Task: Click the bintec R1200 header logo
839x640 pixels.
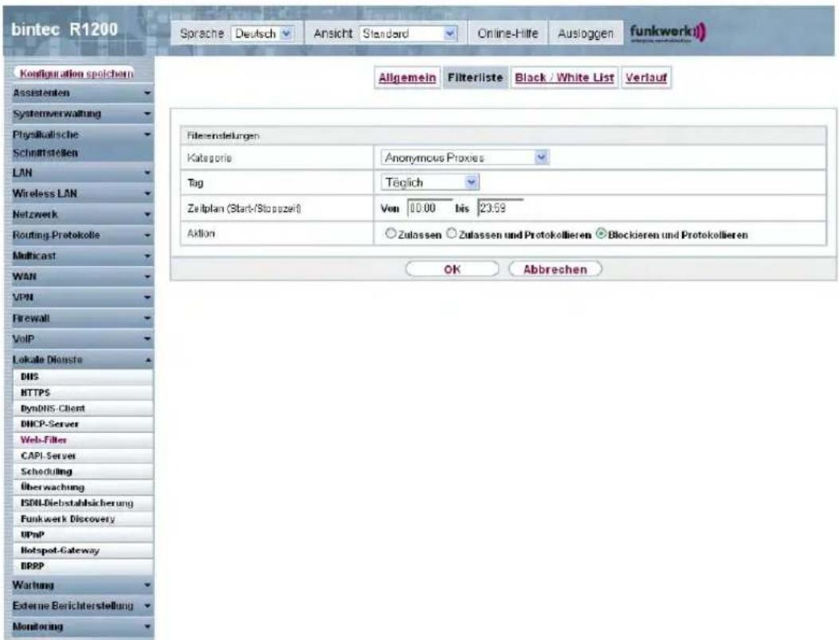Action: (x=65, y=30)
